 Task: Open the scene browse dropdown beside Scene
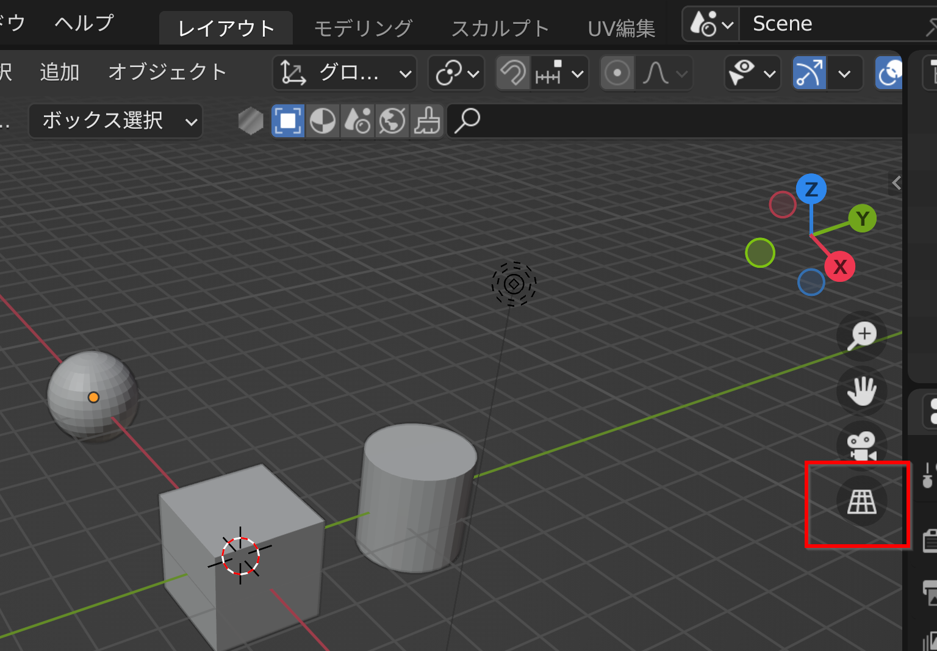[711, 24]
